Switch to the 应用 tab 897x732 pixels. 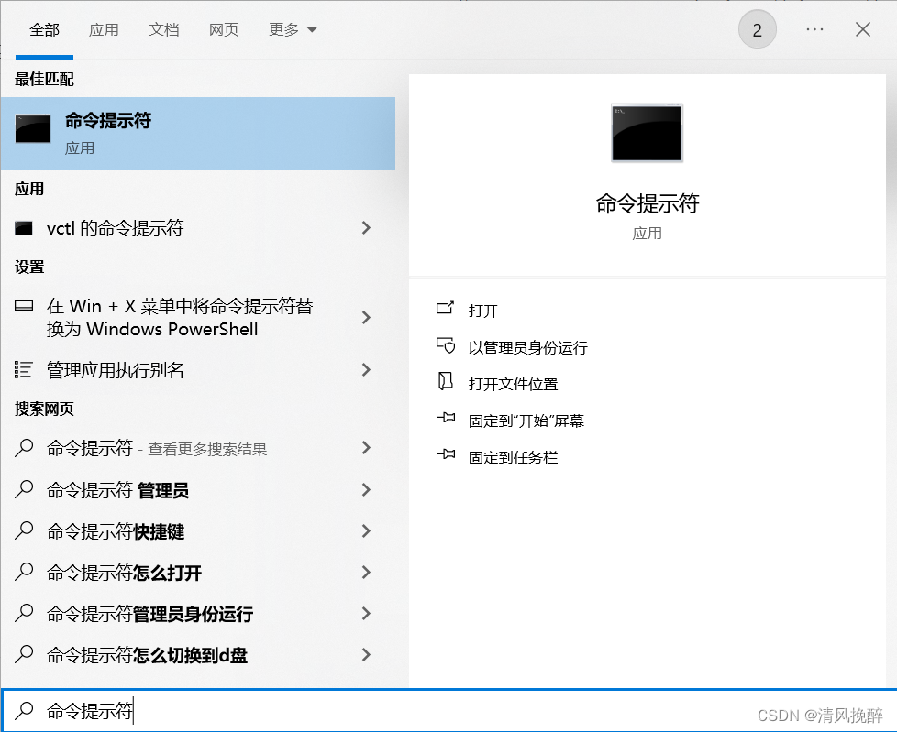tap(104, 29)
